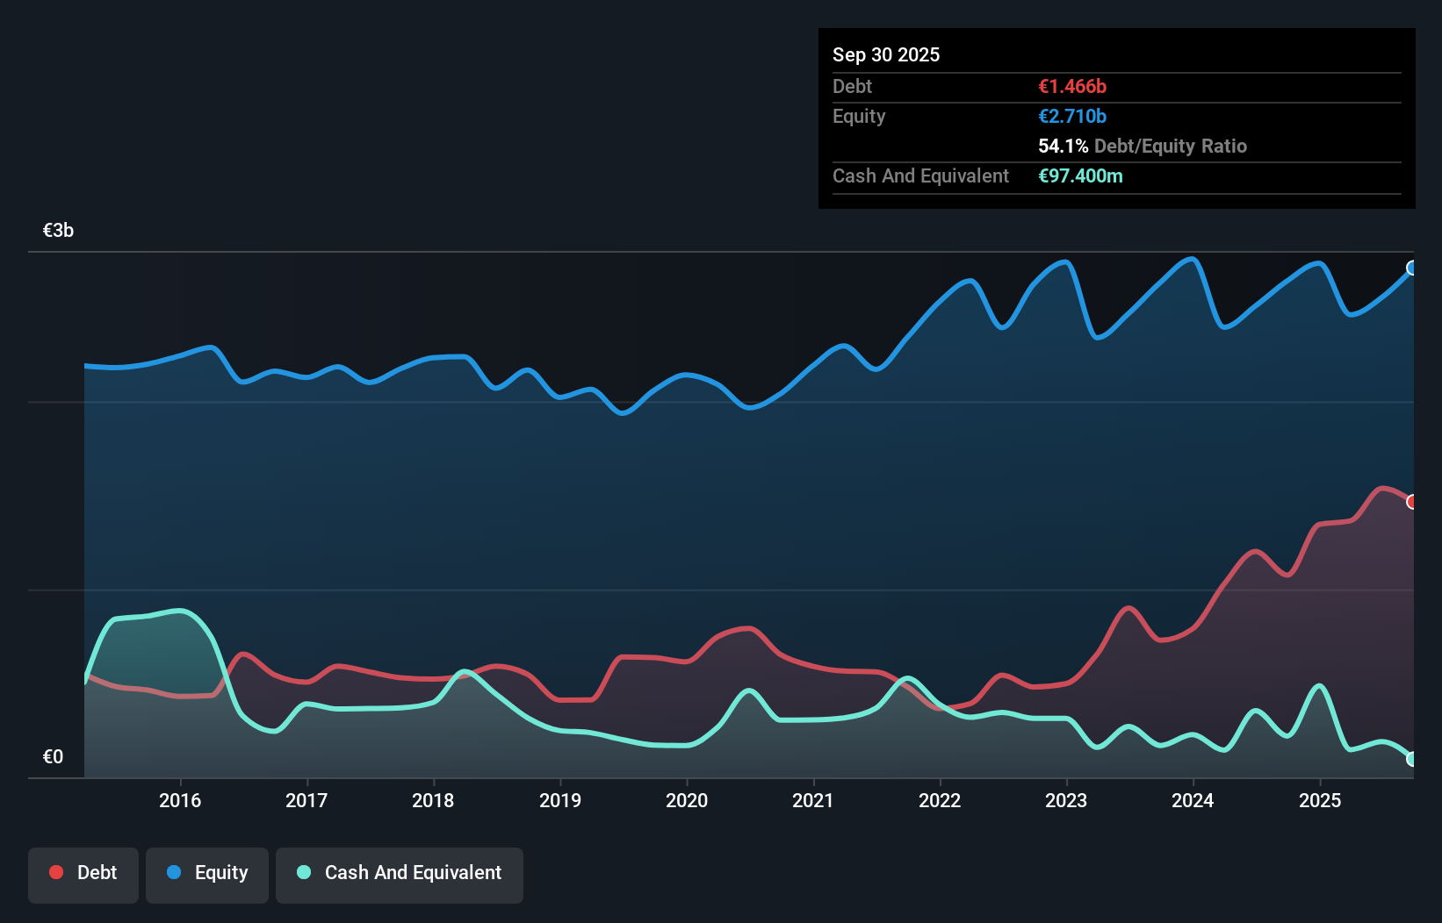This screenshot has height=923, width=1442.
Task: Click the 2017 x-axis label
Action: pyautogui.click(x=306, y=800)
